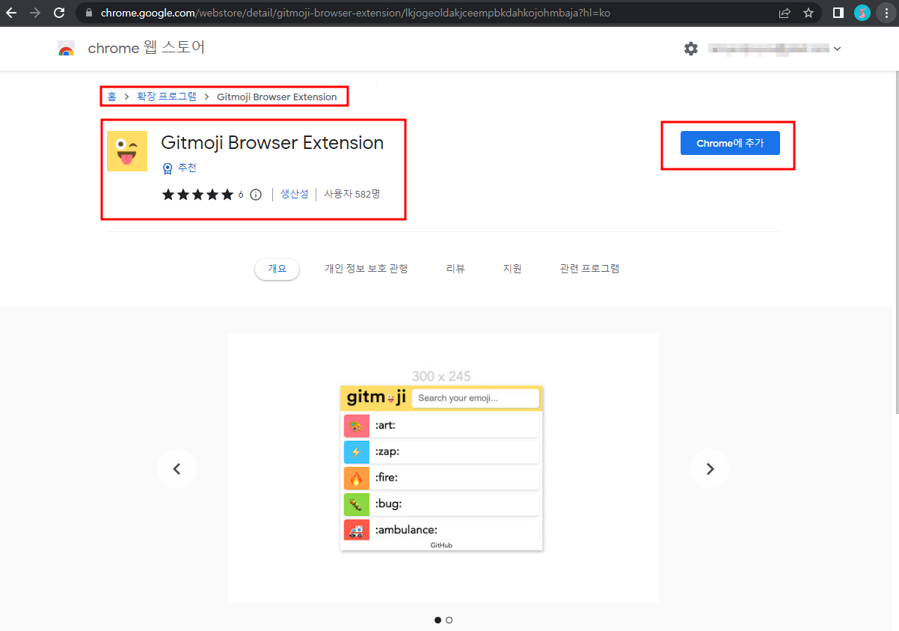
Task: Open the 확장 프로그램 breadcrumb link
Action: click(x=167, y=97)
